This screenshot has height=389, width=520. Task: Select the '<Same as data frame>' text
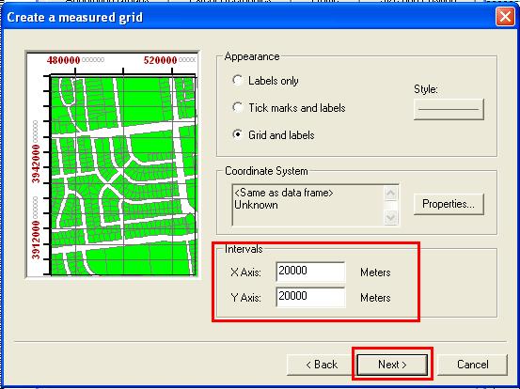point(284,193)
